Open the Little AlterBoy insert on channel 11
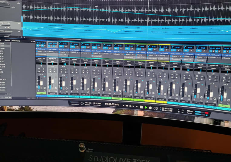Viewport: 231px width, 162px height. click(x=152, y=58)
